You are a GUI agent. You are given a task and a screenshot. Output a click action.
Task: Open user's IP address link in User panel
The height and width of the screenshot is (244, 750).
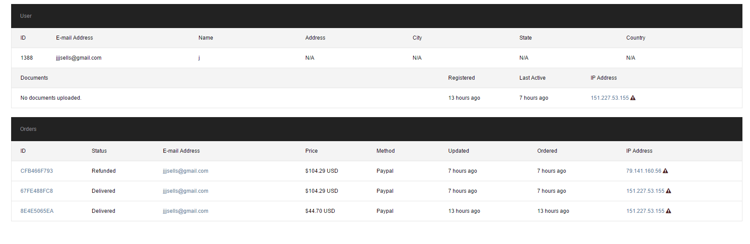click(x=610, y=98)
